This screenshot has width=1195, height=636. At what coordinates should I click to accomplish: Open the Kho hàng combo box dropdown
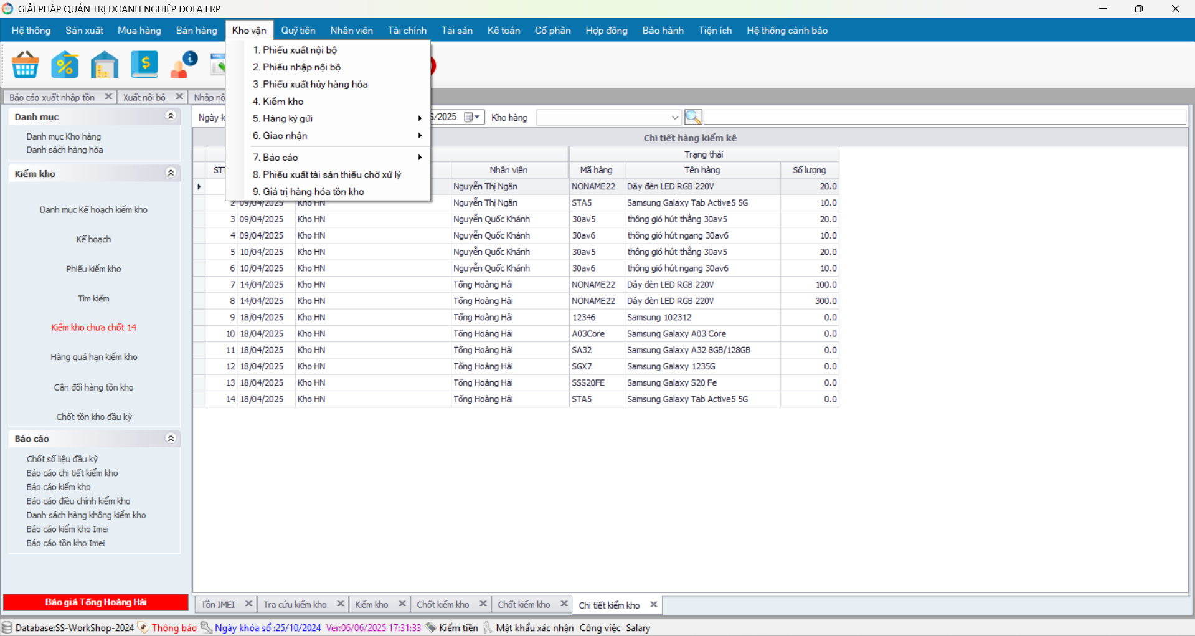point(674,117)
